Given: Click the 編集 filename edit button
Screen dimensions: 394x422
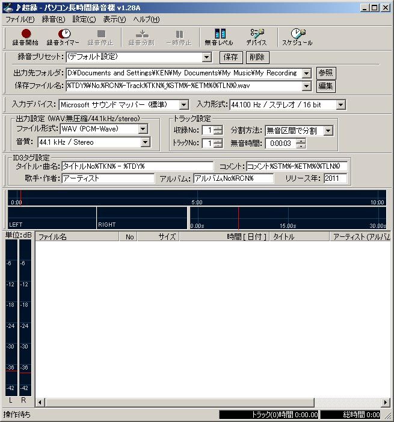Looking at the screenshot, I should pos(326,86).
